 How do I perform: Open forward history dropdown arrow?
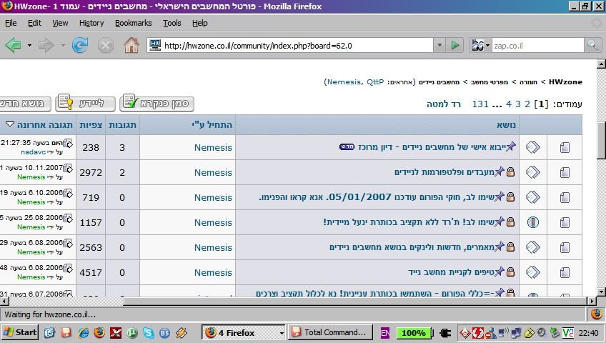[63, 46]
